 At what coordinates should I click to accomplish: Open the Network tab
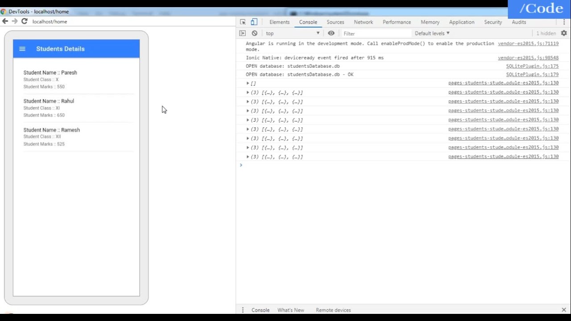(x=364, y=22)
